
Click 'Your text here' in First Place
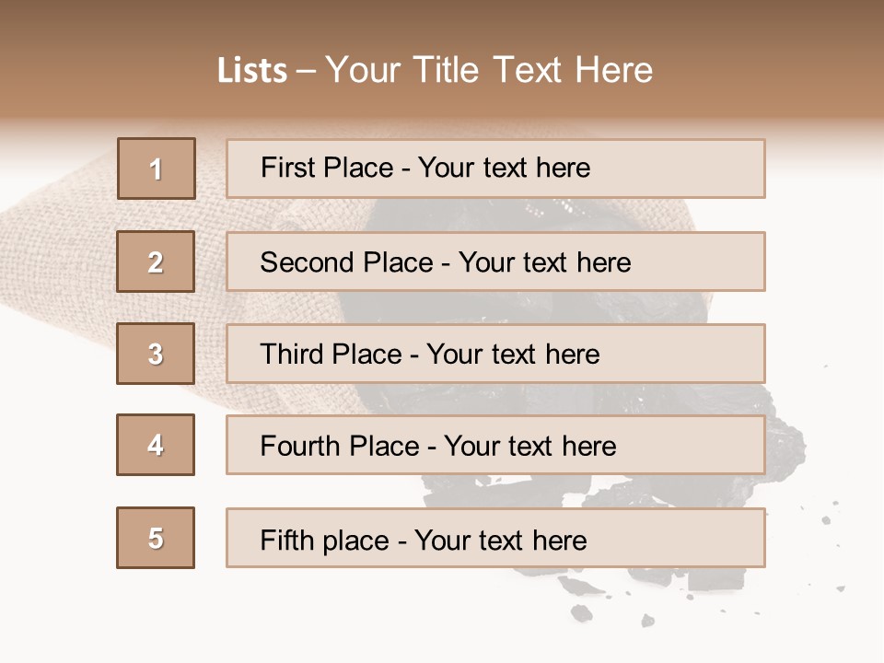pyautogui.click(x=504, y=168)
